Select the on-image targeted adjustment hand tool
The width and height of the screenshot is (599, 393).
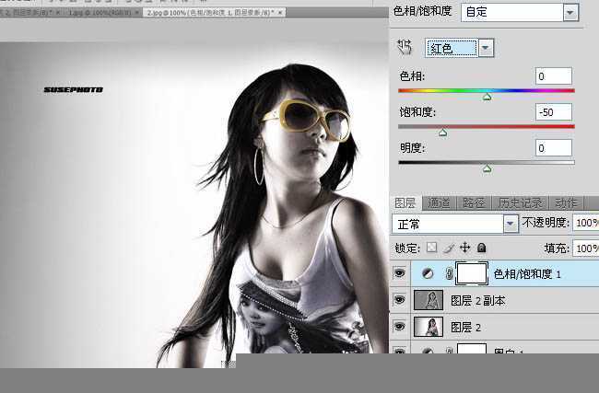tap(405, 47)
